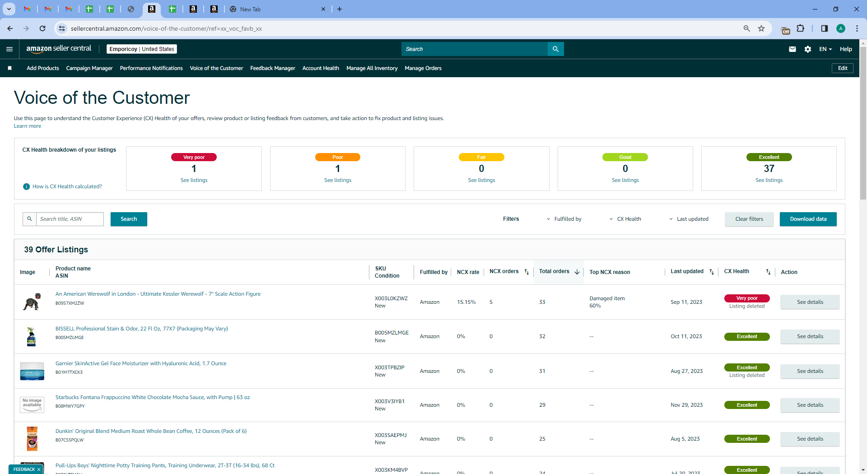Open Chrome three-dot menu
Screen dimensions: 867x474
coord(857,28)
